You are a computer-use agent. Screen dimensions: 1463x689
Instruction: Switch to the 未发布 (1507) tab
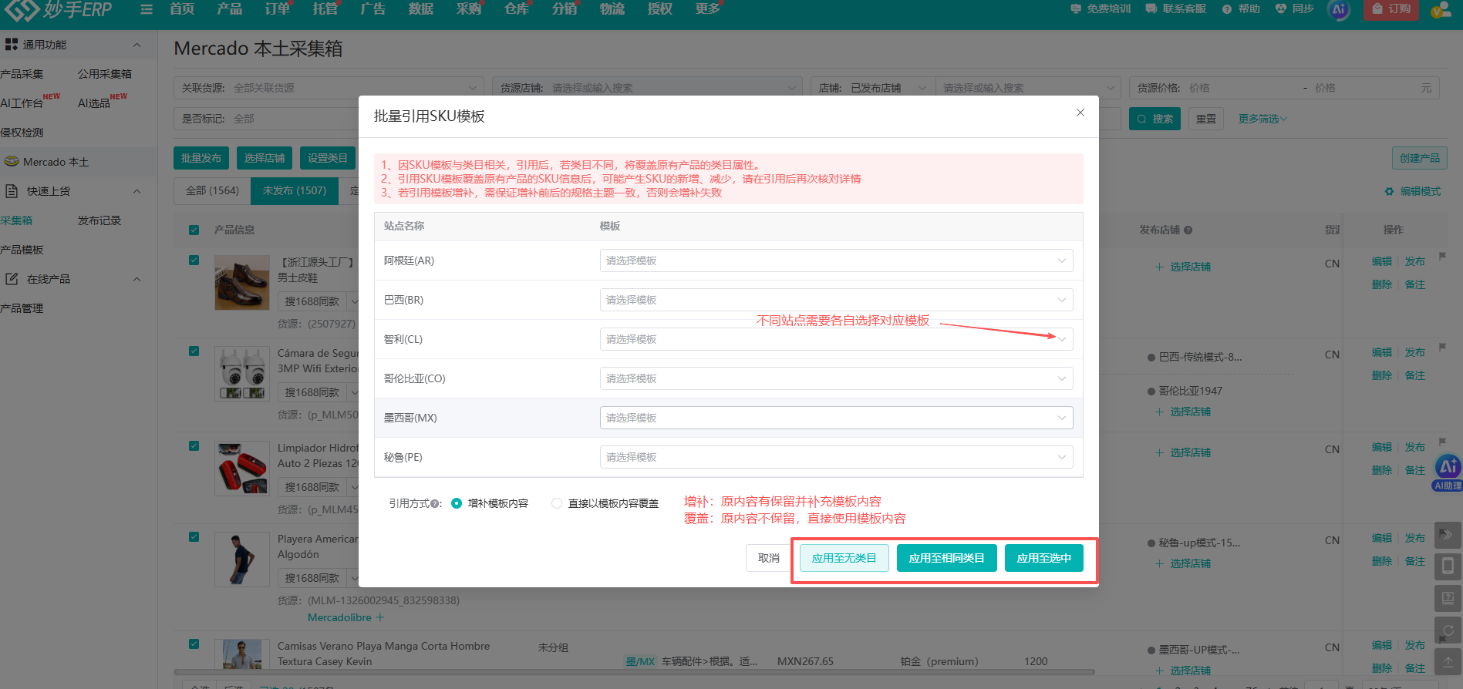point(295,190)
